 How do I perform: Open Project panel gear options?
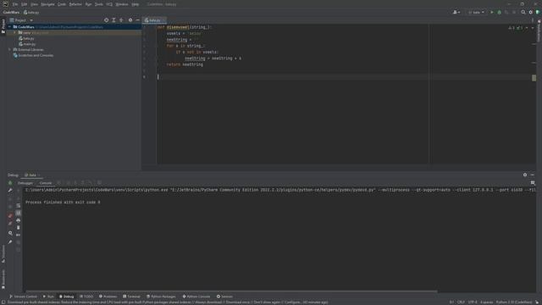pos(130,20)
